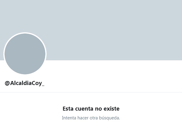Click the "Esta cuenta no existe" heading
The width and height of the screenshot is (182, 131).
[91, 109]
